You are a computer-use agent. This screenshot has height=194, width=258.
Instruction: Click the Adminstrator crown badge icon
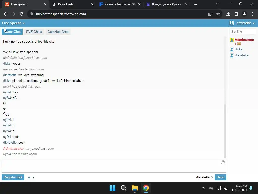239,44
